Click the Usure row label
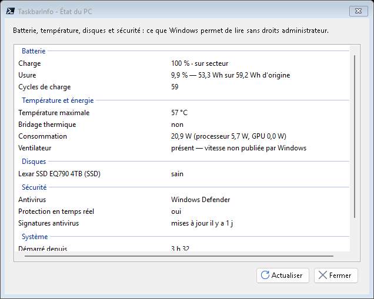Screen dimensions: 374x299 (27, 75)
